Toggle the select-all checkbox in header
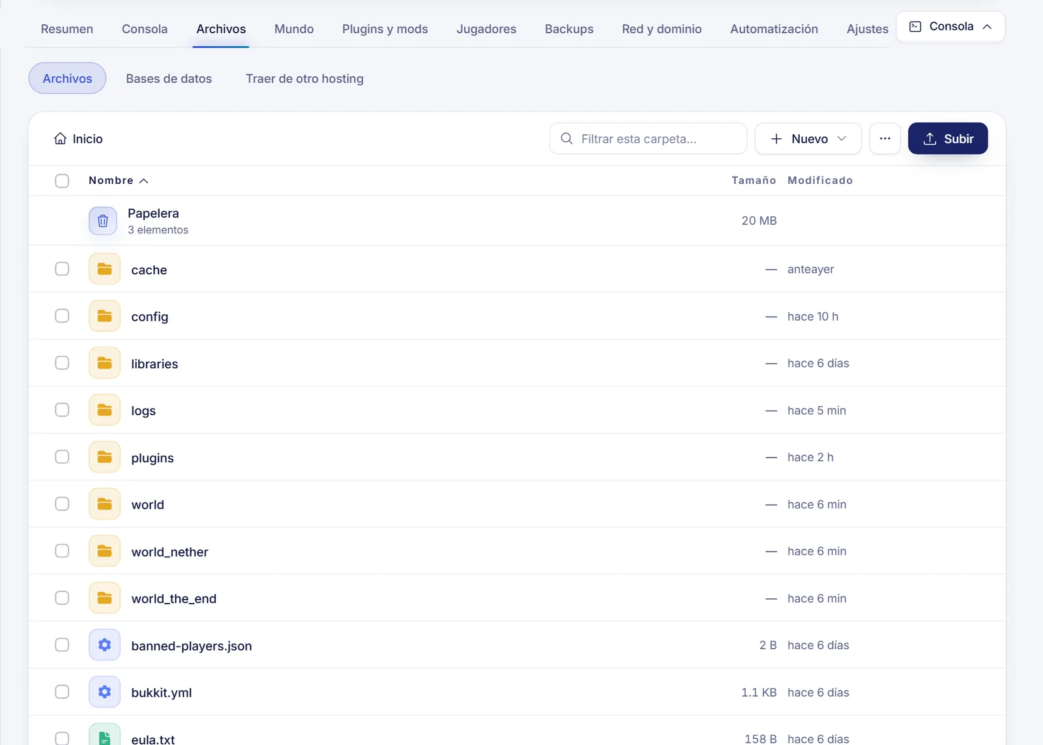Viewport: 1043px width, 745px height. pos(62,181)
